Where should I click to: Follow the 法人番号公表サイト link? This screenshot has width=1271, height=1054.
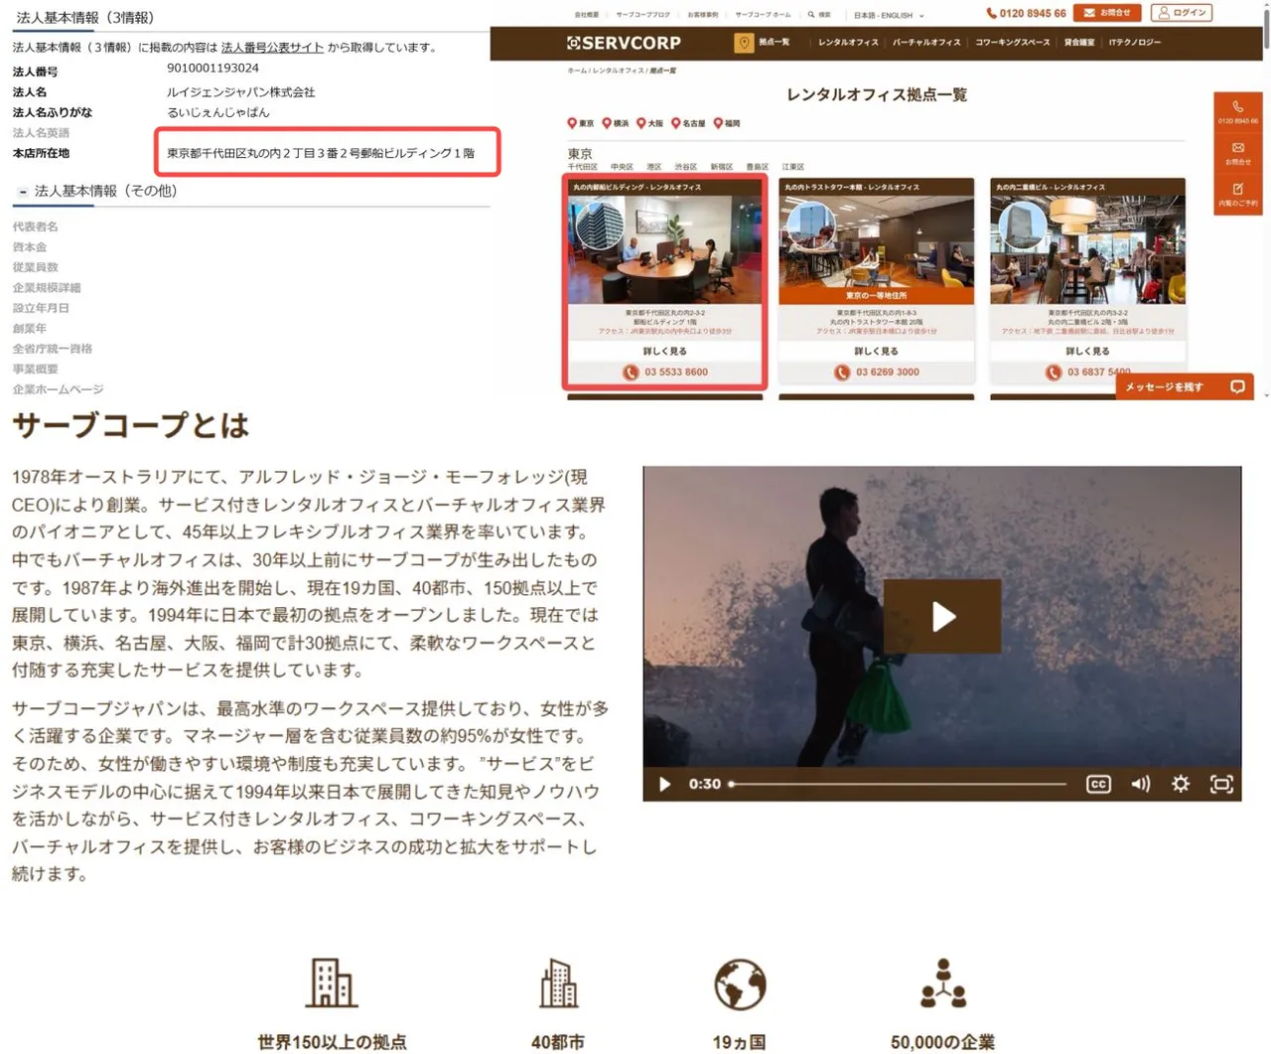(272, 47)
